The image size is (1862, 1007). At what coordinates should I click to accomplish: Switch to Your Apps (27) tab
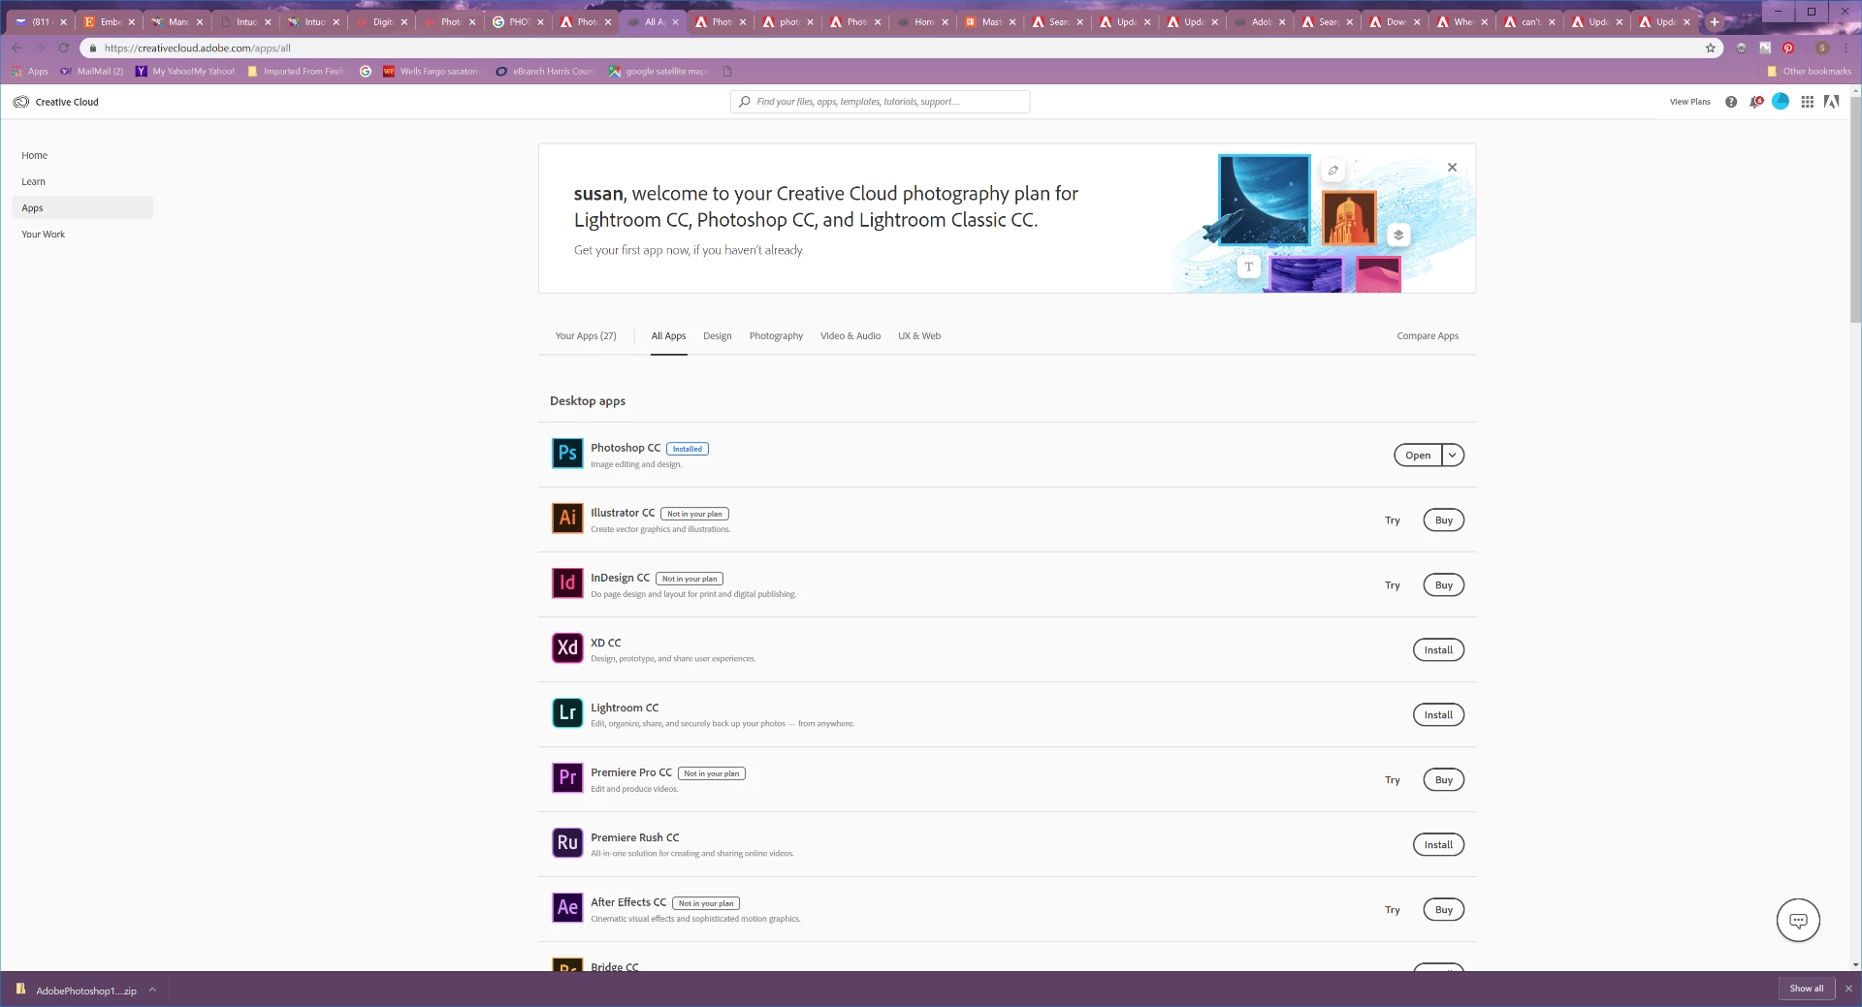click(586, 336)
